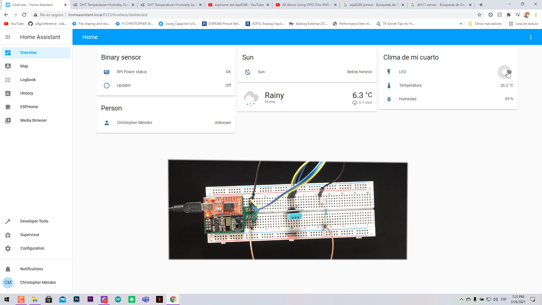Click the Updater circle icon
This screenshot has width=542, height=305.
107,85
